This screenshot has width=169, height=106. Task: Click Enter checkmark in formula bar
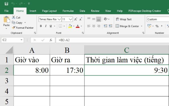(x=43, y=40)
